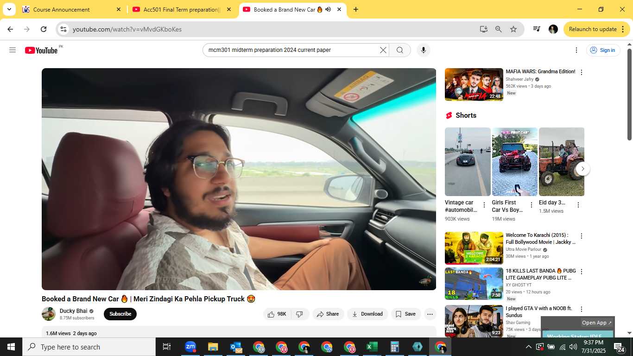Open zoom magnifier in address bar
Image resolution: width=633 pixels, height=356 pixels.
(499, 29)
